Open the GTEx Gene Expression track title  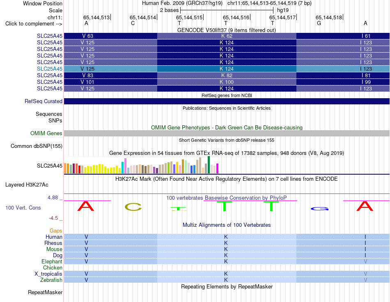[227, 153]
